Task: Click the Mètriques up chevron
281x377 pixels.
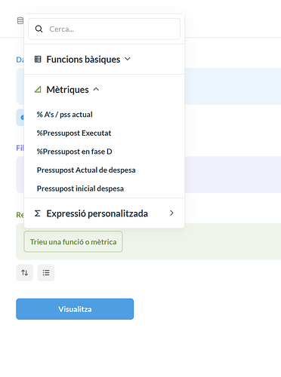Action: [96, 89]
